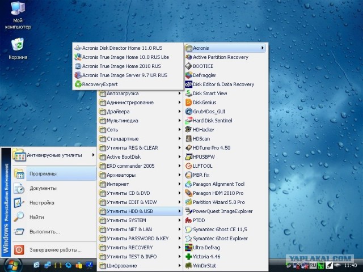The width and height of the screenshot is (363, 272).
Task: Expand the Мультимедиа submenu
Action: (x=140, y=121)
